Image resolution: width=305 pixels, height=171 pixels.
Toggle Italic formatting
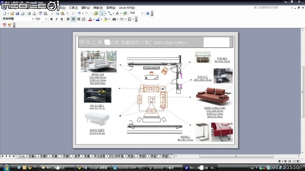[57, 19]
